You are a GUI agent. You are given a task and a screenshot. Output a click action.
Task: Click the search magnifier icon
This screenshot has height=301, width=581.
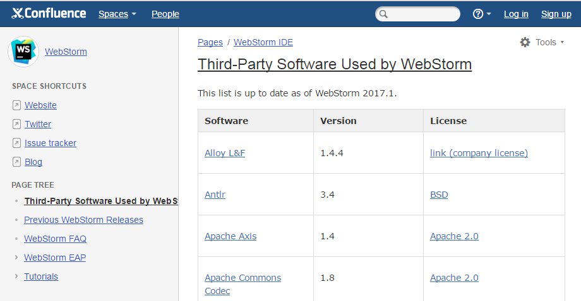click(383, 14)
